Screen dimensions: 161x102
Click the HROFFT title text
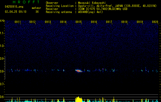[26, 2]
